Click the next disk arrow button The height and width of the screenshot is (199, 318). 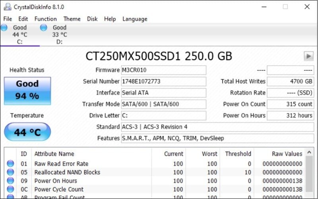tap(308, 56)
